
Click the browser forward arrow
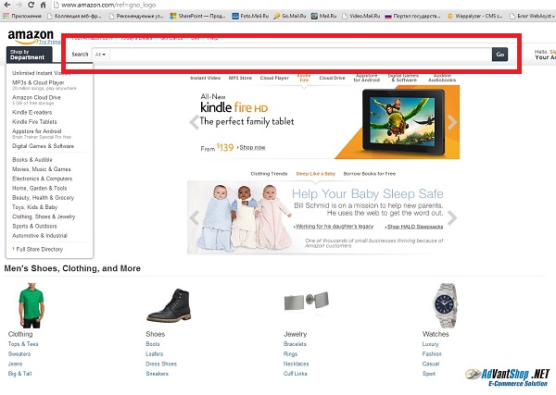[x=19, y=5]
